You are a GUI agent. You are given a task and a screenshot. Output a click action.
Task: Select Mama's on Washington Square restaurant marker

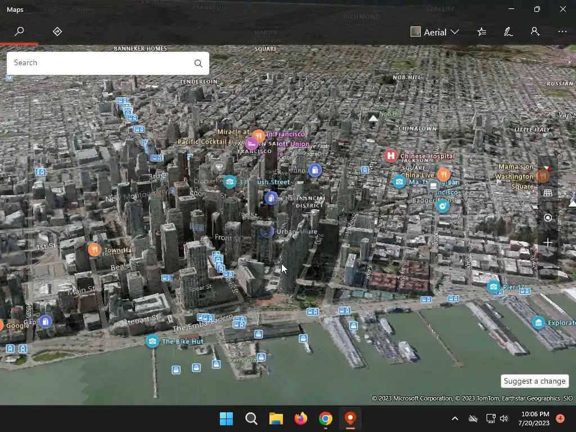pyautogui.click(x=543, y=176)
